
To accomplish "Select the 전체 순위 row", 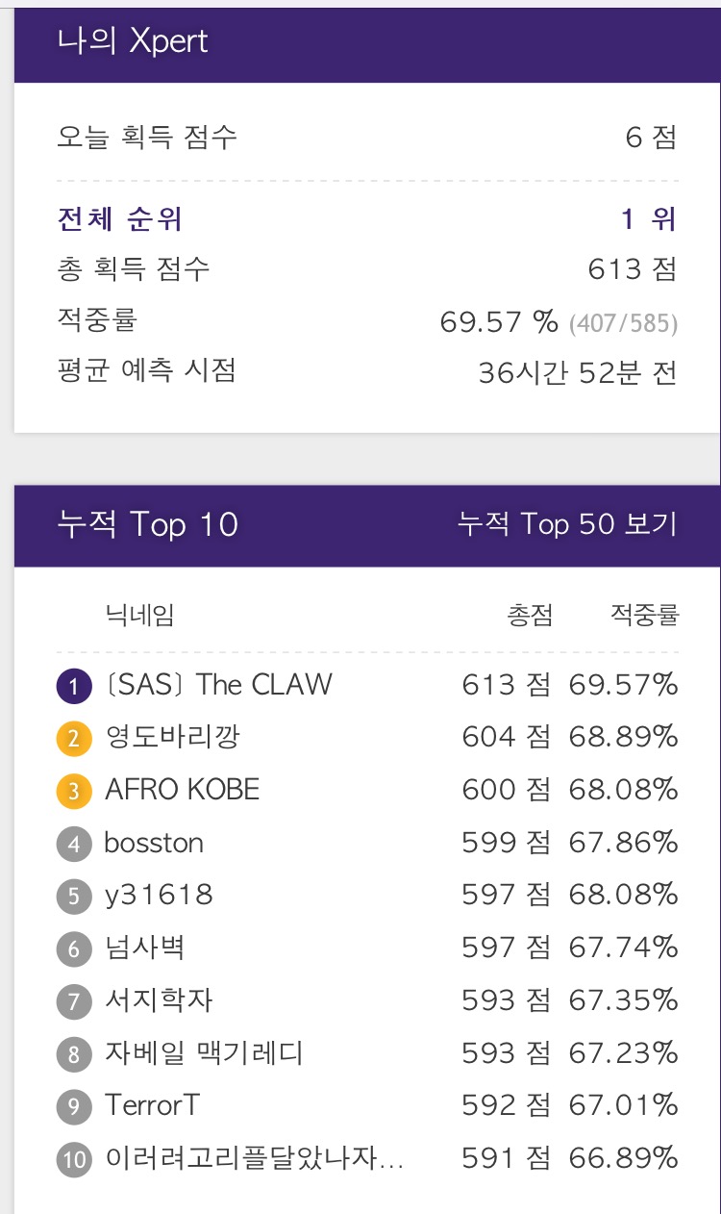I will pyautogui.click(x=367, y=219).
